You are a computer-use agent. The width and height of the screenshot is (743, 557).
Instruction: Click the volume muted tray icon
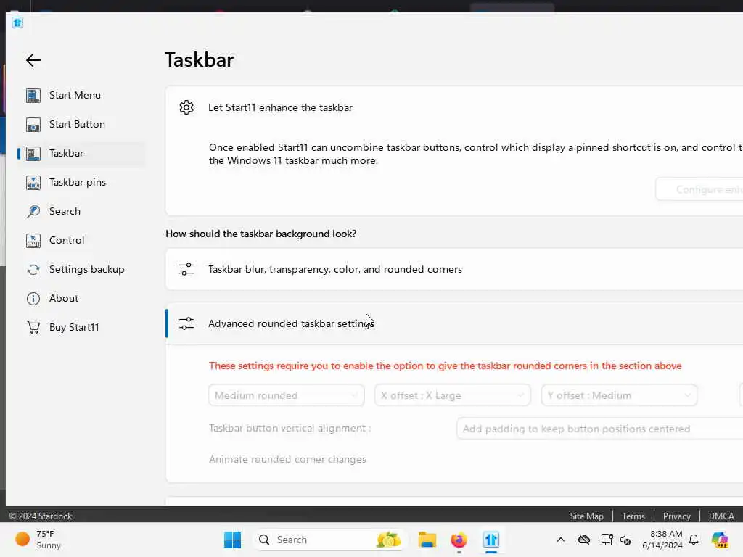pos(625,540)
